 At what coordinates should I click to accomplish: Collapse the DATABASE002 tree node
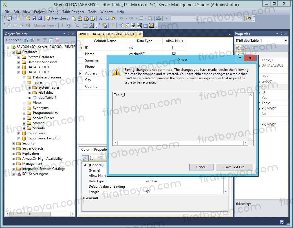pos(18,72)
